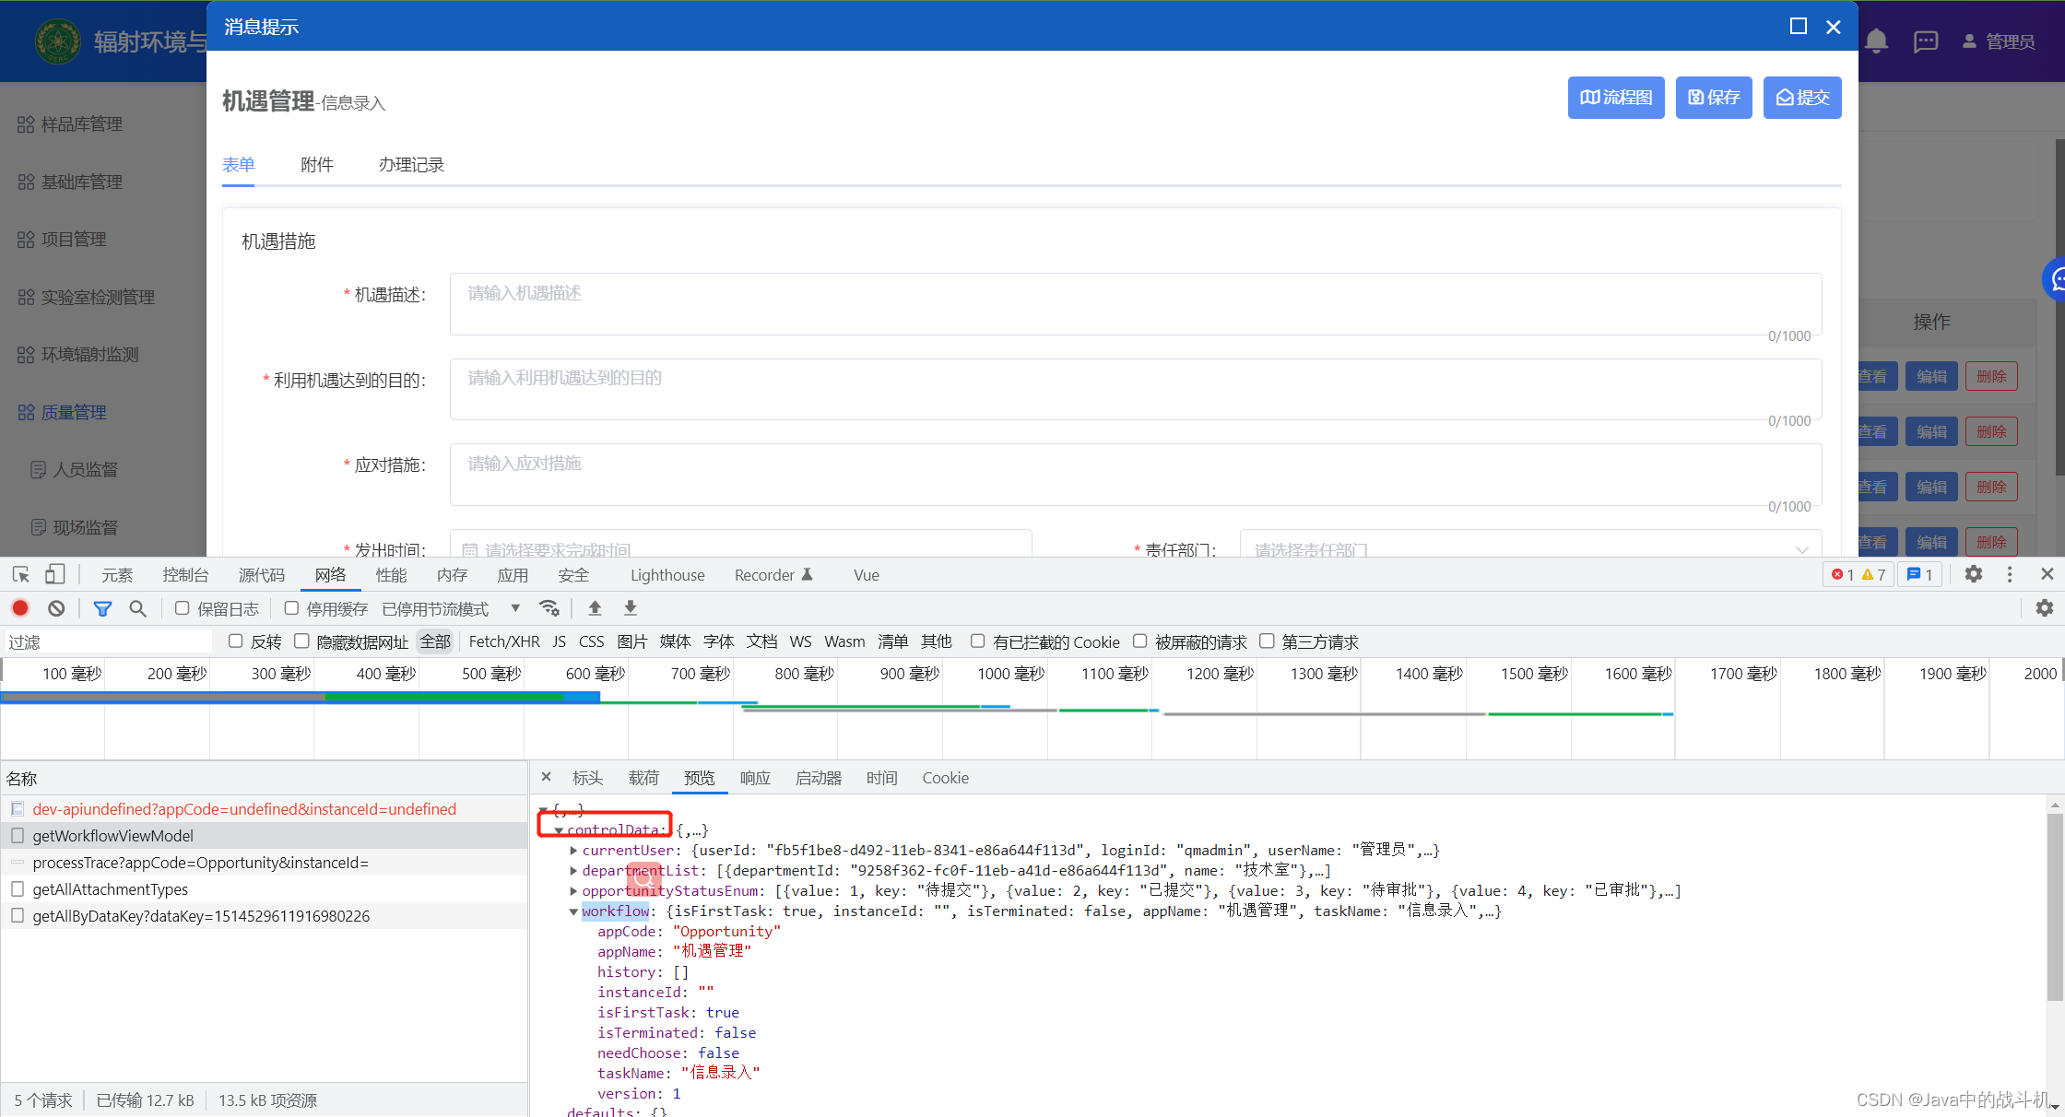Click the clear network log icon
The height and width of the screenshot is (1117, 2065).
56,608
